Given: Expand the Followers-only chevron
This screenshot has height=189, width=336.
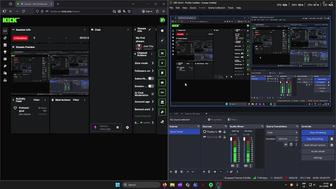Looking at the screenshot, I should pos(153,71).
